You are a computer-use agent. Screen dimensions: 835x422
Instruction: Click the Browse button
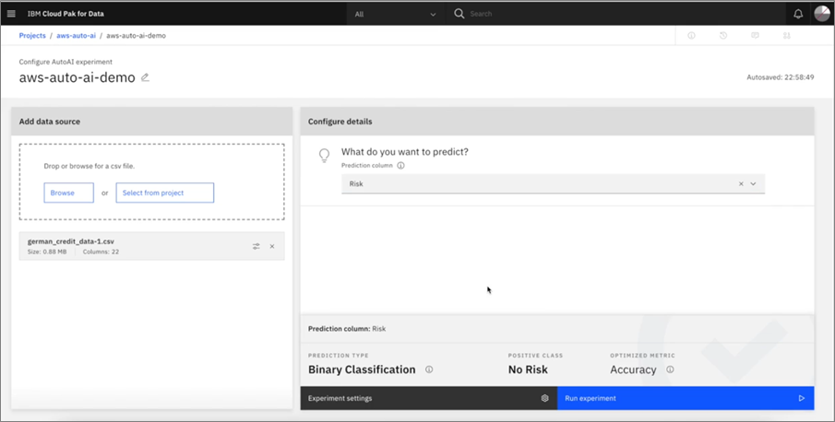tap(68, 193)
